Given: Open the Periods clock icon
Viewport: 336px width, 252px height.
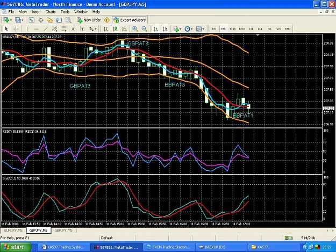Looking at the screenshot, I should click(x=187, y=29).
